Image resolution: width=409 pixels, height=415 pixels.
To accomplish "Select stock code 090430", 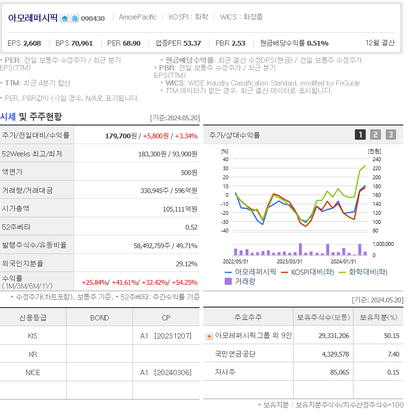I will pyautogui.click(x=93, y=19).
